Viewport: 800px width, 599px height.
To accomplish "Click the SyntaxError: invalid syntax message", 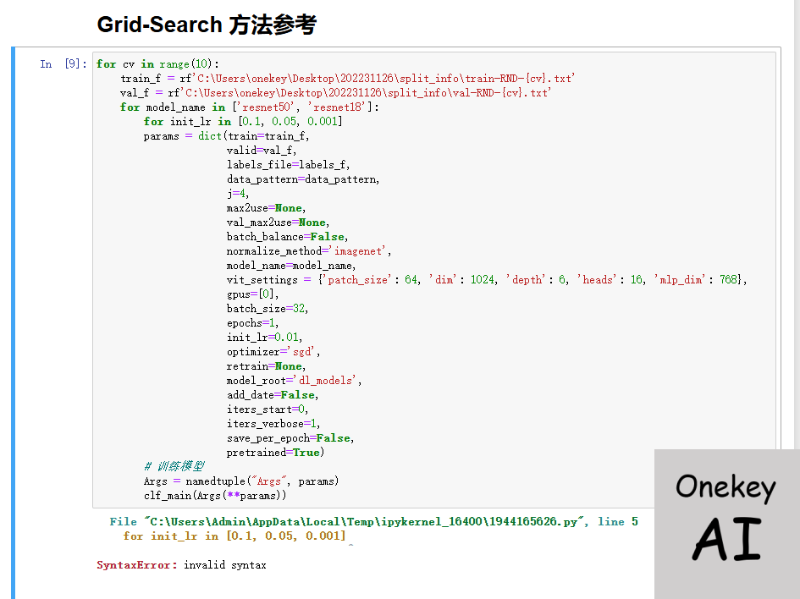I will [x=181, y=564].
